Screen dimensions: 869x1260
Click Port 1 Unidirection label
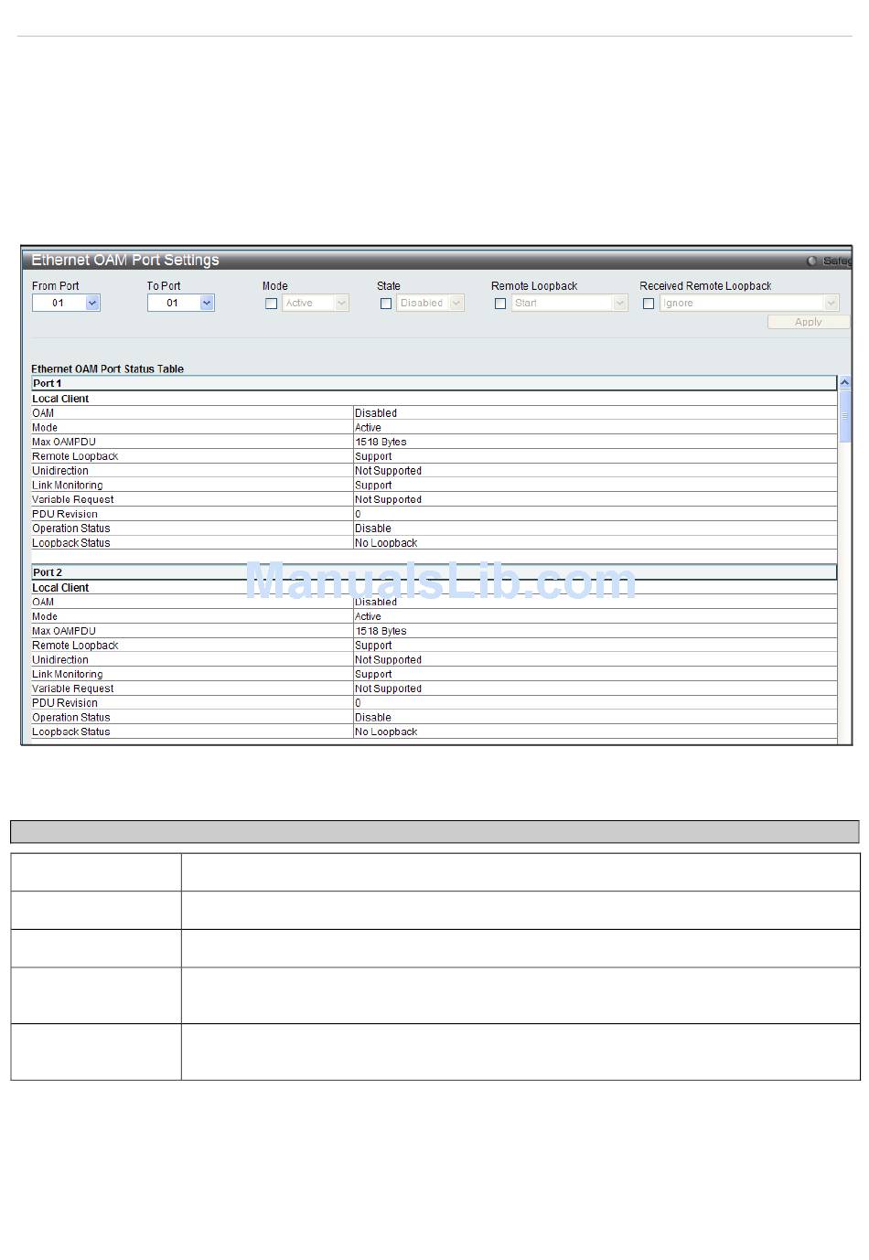pos(60,471)
